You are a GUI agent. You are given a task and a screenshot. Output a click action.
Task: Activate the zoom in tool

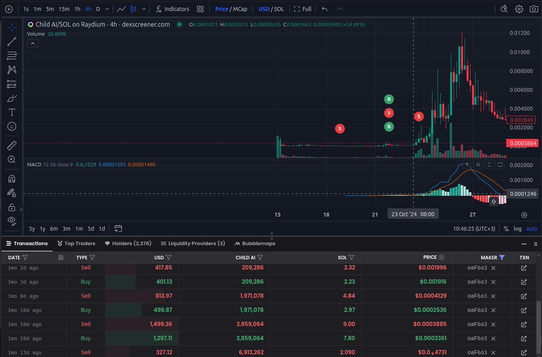(12, 159)
